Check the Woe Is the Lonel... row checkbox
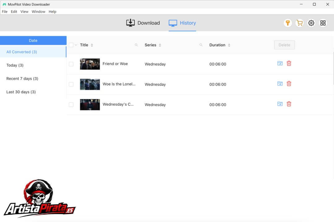The width and height of the screenshot is (334, 222). pos(71,84)
